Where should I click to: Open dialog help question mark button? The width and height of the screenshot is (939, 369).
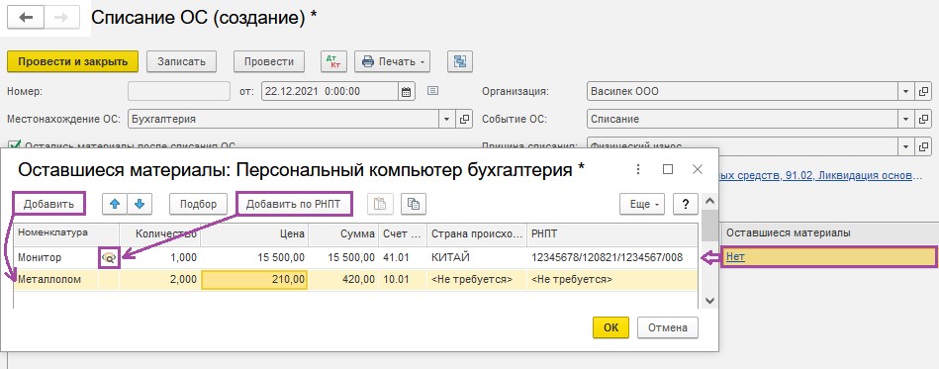(685, 204)
